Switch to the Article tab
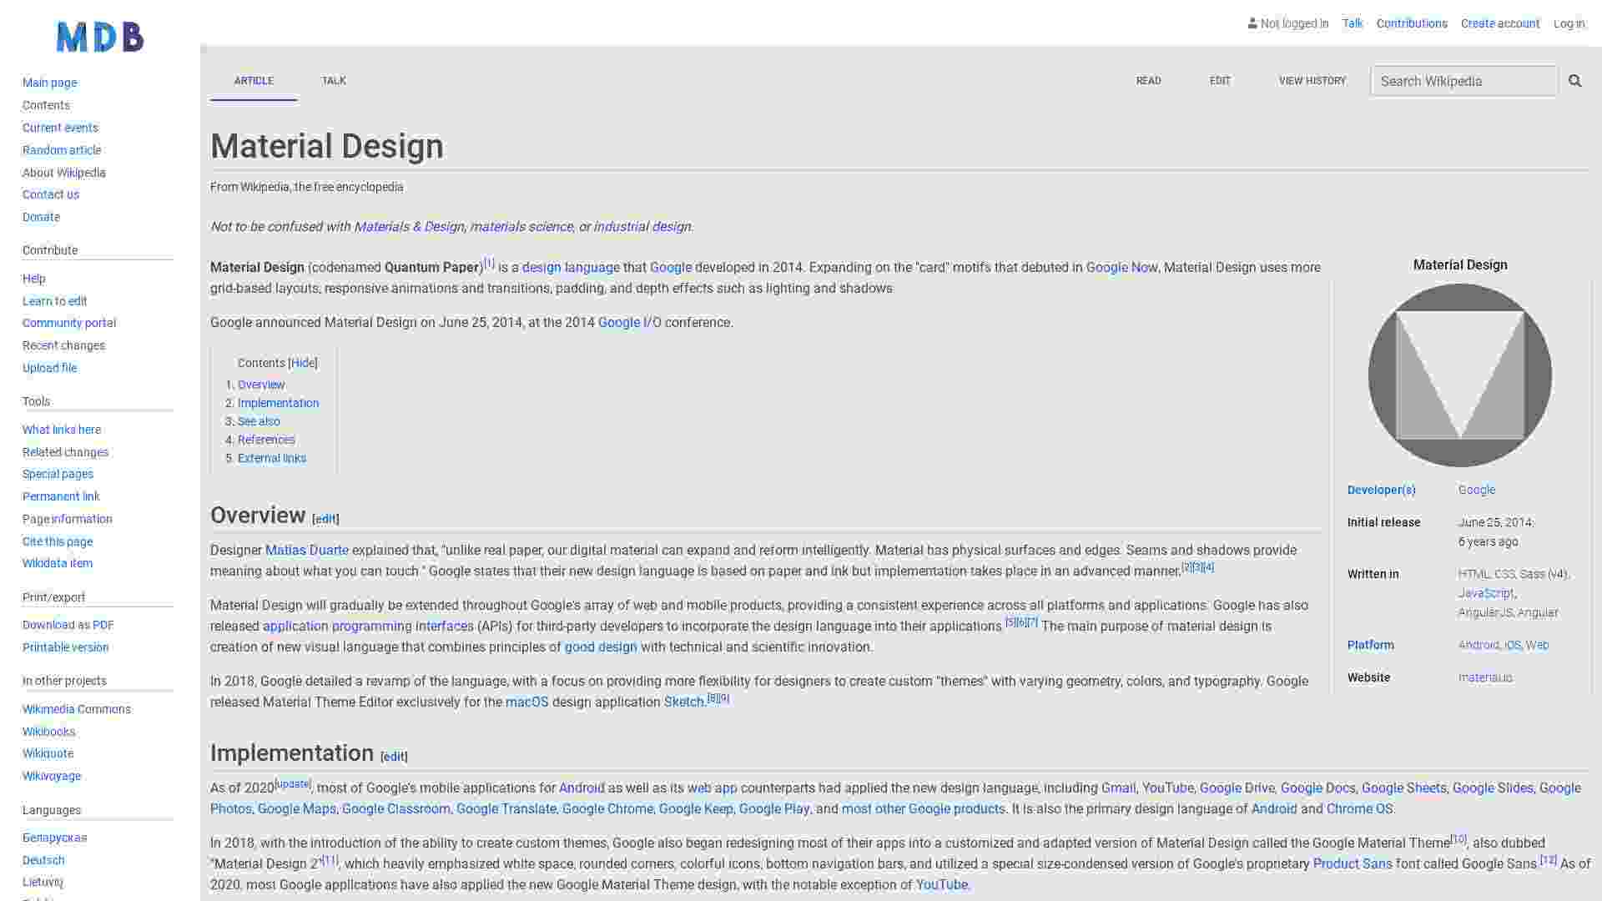Image resolution: width=1602 pixels, height=901 pixels. [254, 81]
